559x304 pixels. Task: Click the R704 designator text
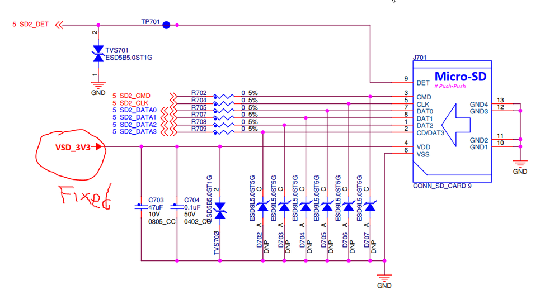[199, 100]
